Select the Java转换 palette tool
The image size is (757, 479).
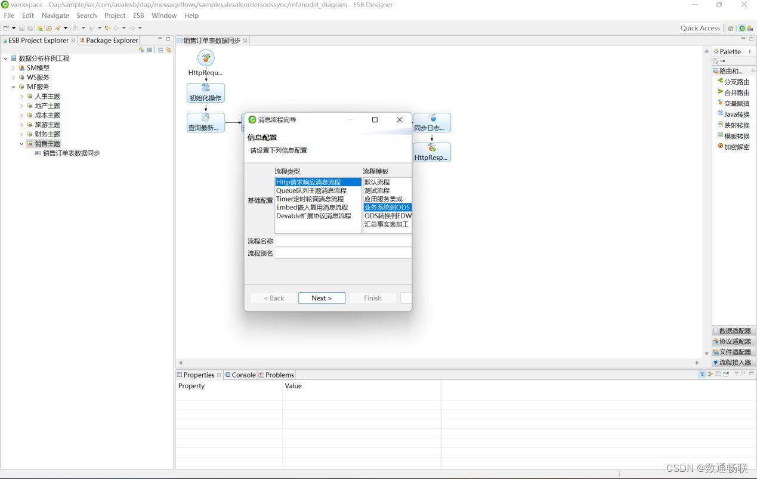(734, 114)
